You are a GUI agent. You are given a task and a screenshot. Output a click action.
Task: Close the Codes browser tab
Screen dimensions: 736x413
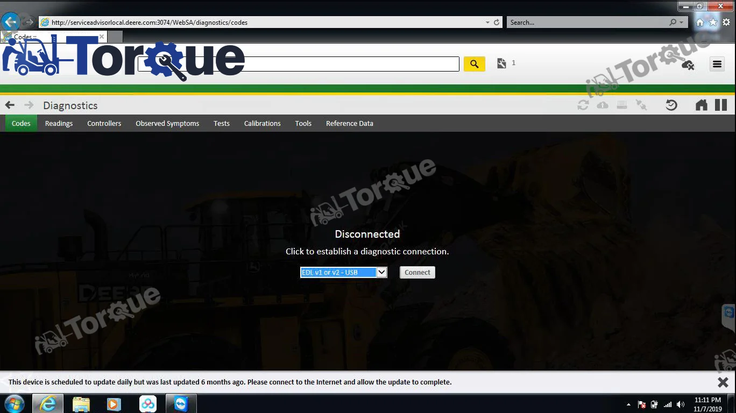click(x=102, y=37)
